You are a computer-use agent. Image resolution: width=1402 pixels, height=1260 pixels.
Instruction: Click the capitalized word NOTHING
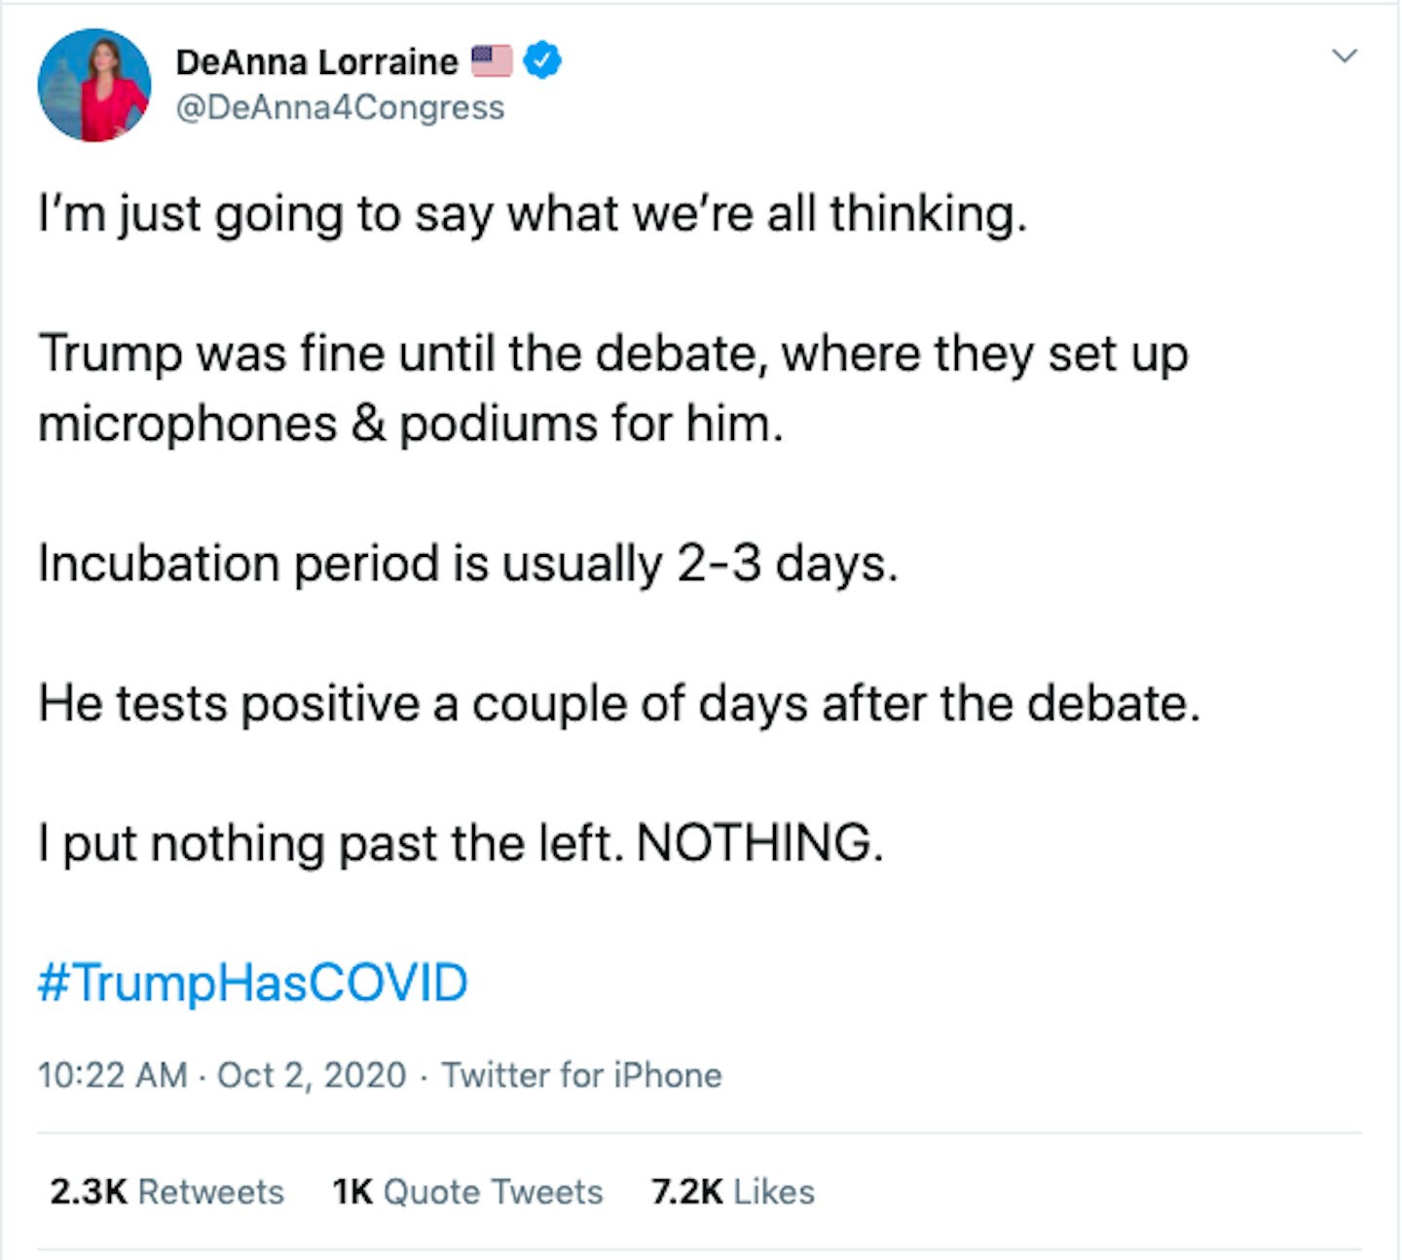pos(759,842)
